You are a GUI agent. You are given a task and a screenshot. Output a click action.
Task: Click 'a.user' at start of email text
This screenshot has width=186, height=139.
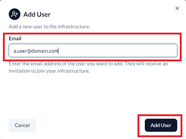[20, 51]
